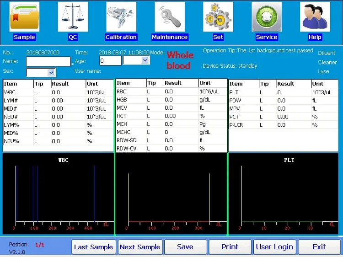This screenshot has width=343, height=257.
Task: Open the Maintenance wrench icon
Action: tap(170, 17)
